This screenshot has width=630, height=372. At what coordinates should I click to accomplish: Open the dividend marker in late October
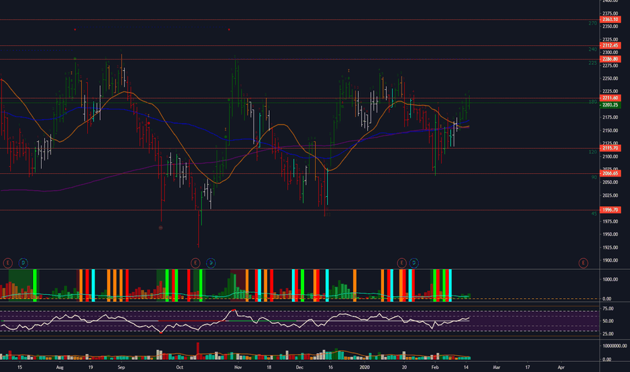pyautogui.click(x=211, y=263)
